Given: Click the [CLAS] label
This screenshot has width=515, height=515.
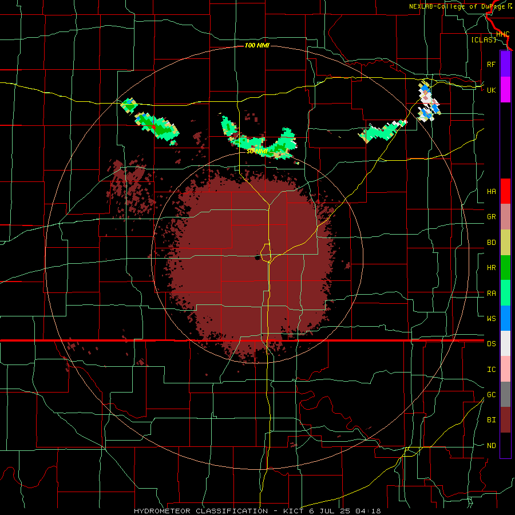Looking at the screenshot, I should pyautogui.click(x=484, y=39).
